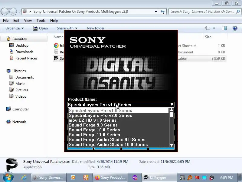The height and width of the screenshot is (182, 242).
Task: Click the cyan monitor tray icon
Action: tap(204, 177)
